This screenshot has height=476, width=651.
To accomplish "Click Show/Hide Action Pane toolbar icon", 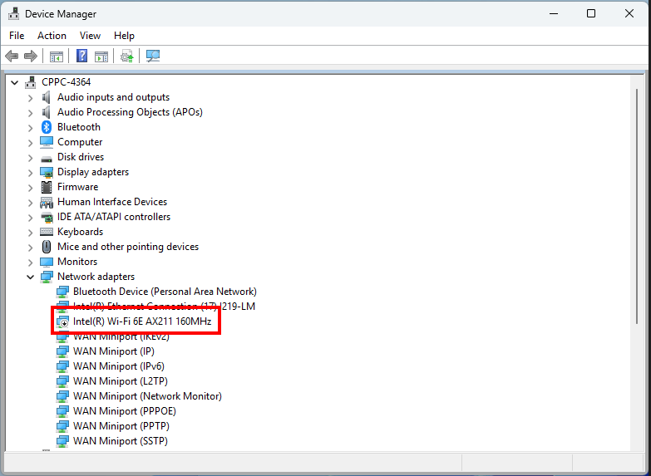I will point(101,56).
